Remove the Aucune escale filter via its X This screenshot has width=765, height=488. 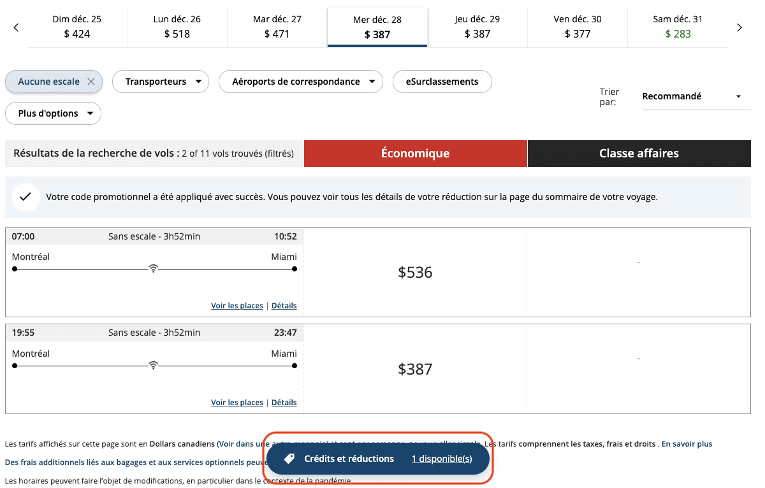pos(91,82)
